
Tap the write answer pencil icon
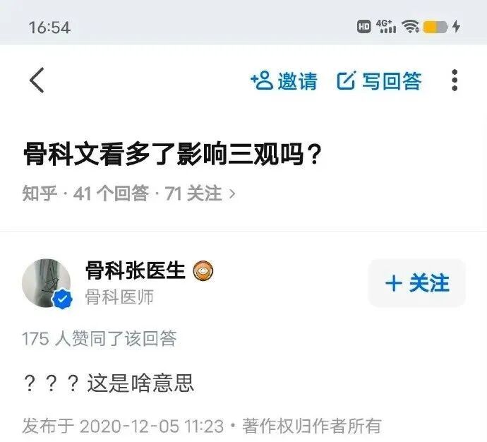coord(346,80)
